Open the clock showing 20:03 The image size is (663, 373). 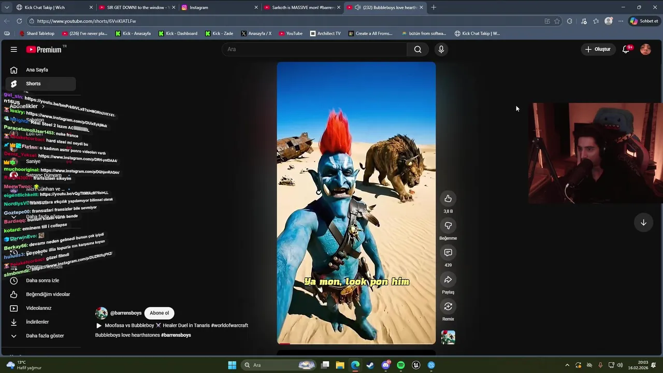tap(638, 365)
